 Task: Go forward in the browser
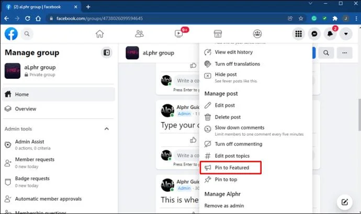tap(17, 18)
